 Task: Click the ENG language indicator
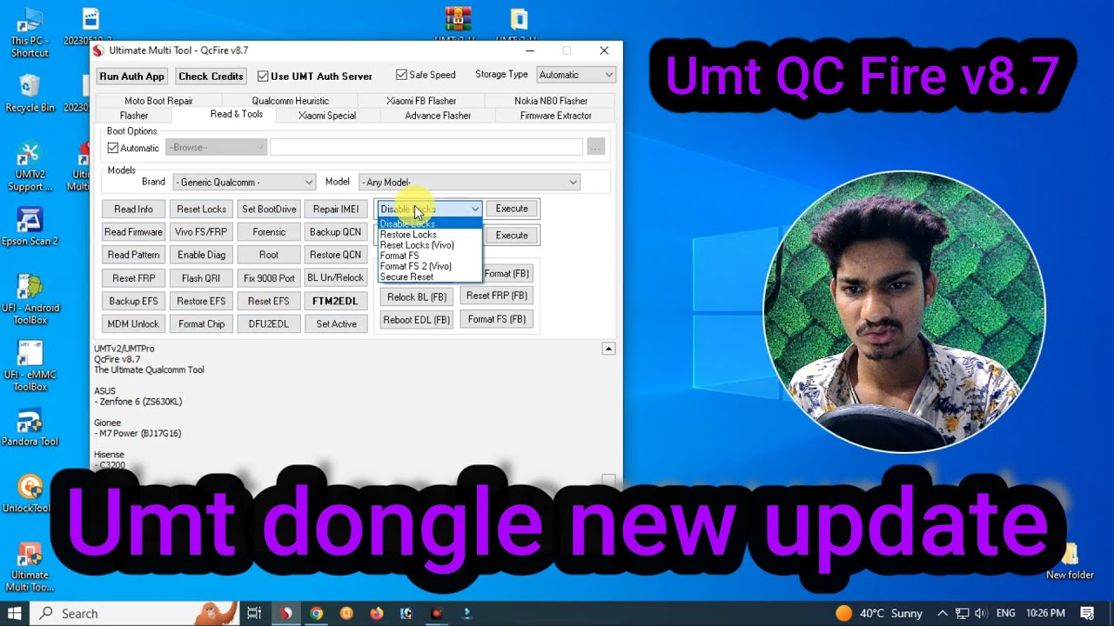(x=1006, y=613)
